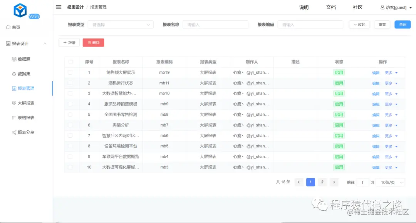Click the hamburger menu collapse icon

59,7
